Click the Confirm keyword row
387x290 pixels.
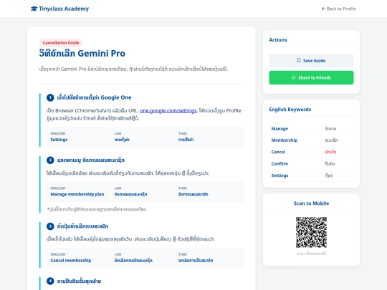(311, 164)
